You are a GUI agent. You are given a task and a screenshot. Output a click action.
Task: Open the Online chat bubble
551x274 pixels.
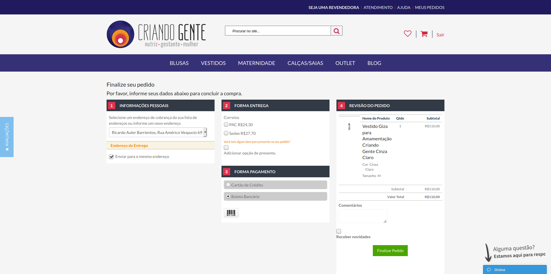pyautogui.click(x=515, y=270)
